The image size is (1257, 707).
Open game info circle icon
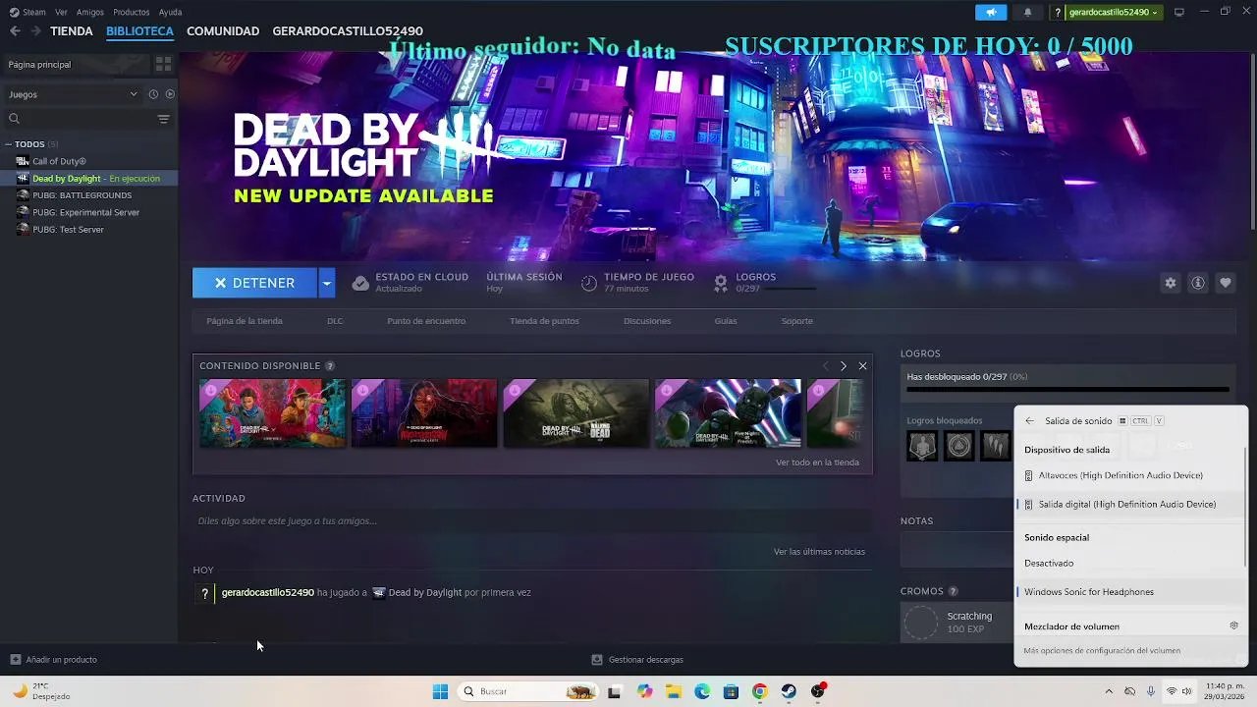point(1197,283)
